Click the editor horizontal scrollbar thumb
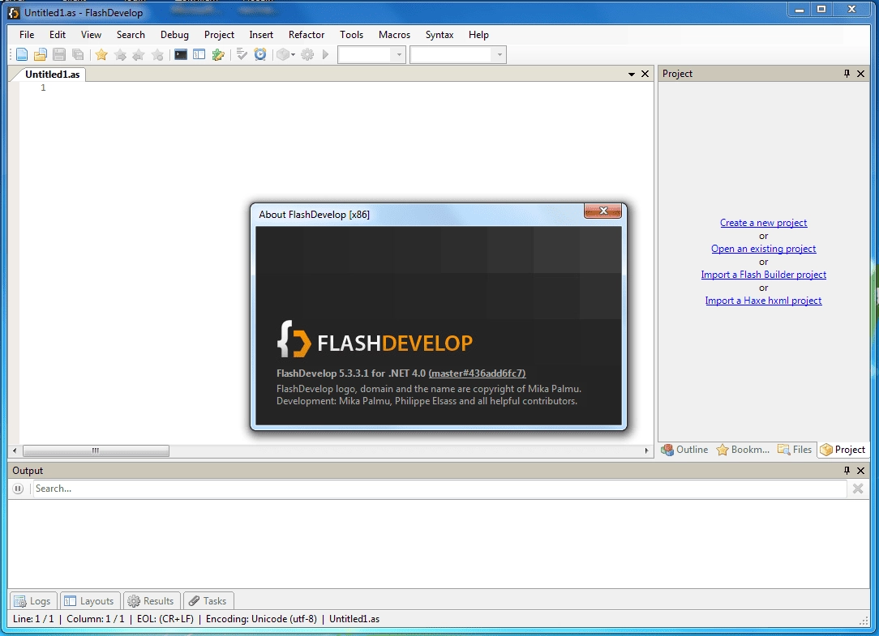Viewport: 879px width, 636px height. (96, 450)
